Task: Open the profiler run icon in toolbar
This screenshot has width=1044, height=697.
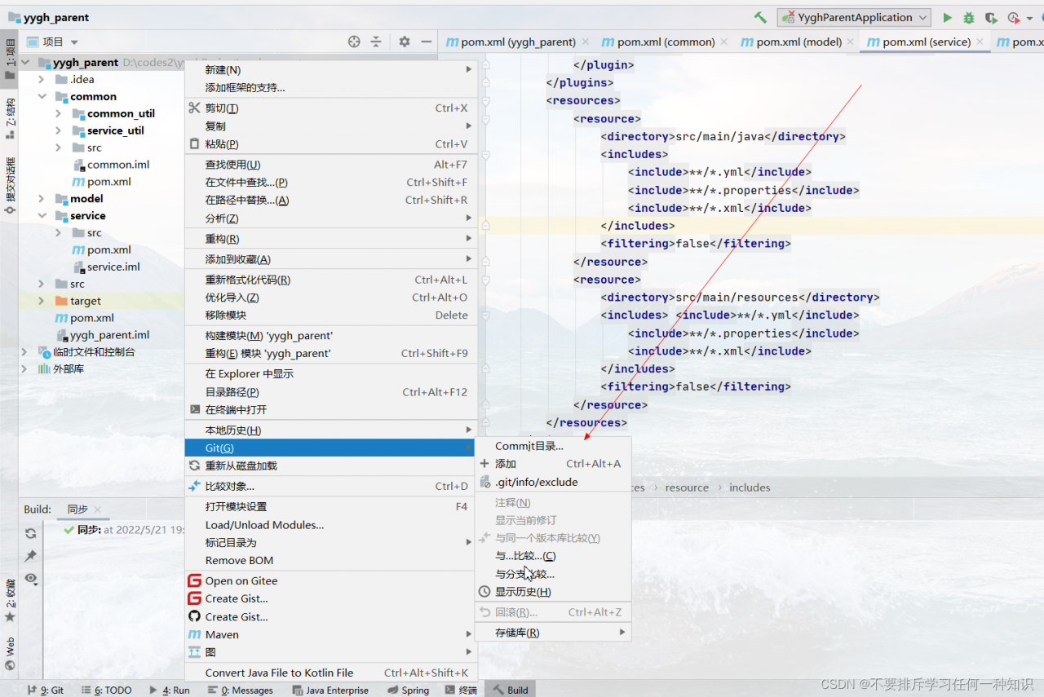Action: click(x=1014, y=17)
